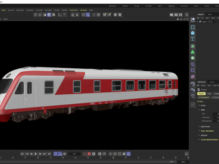This screenshot has height=164, width=219.
Task: Toggle the Model object visibility dots
Action: click(212, 22)
